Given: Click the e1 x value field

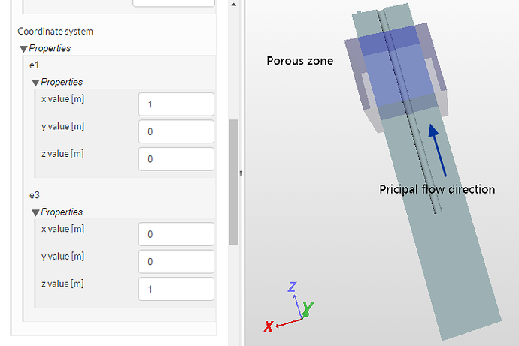Looking at the screenshot, I should point(177,104).
